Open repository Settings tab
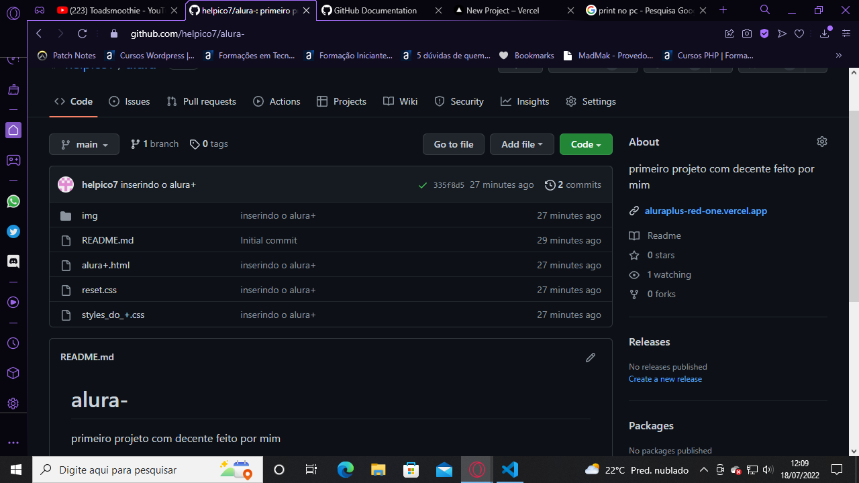This screenshot has height=483, width=859. click(591, 101)
